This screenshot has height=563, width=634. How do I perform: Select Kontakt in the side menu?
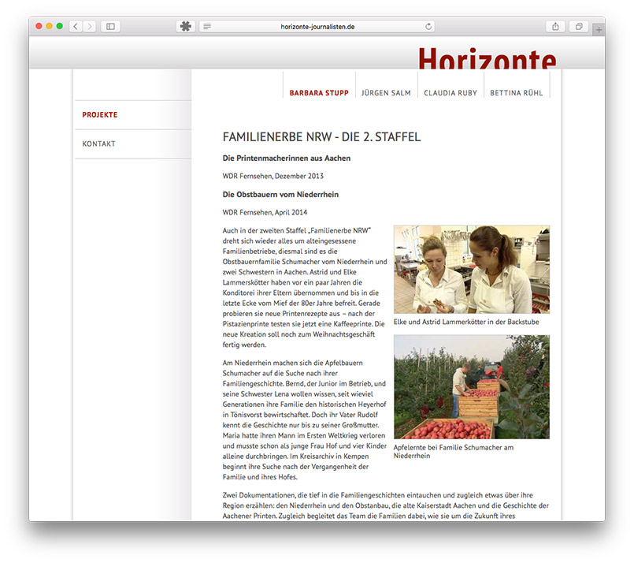coord(98,144)
